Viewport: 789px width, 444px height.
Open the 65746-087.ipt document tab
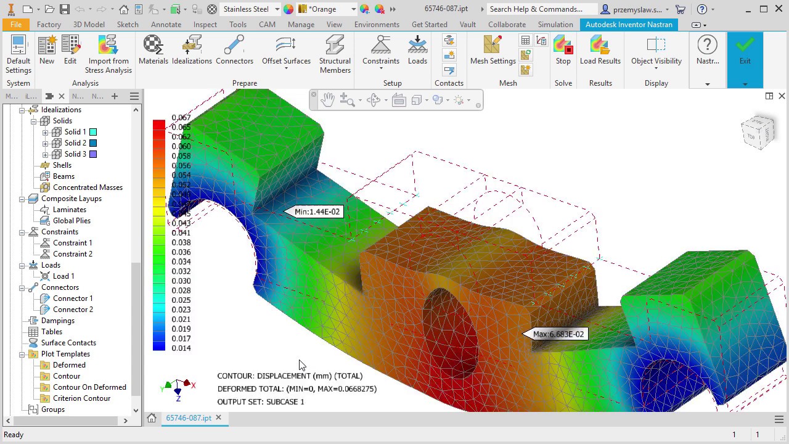coord(188,417)
